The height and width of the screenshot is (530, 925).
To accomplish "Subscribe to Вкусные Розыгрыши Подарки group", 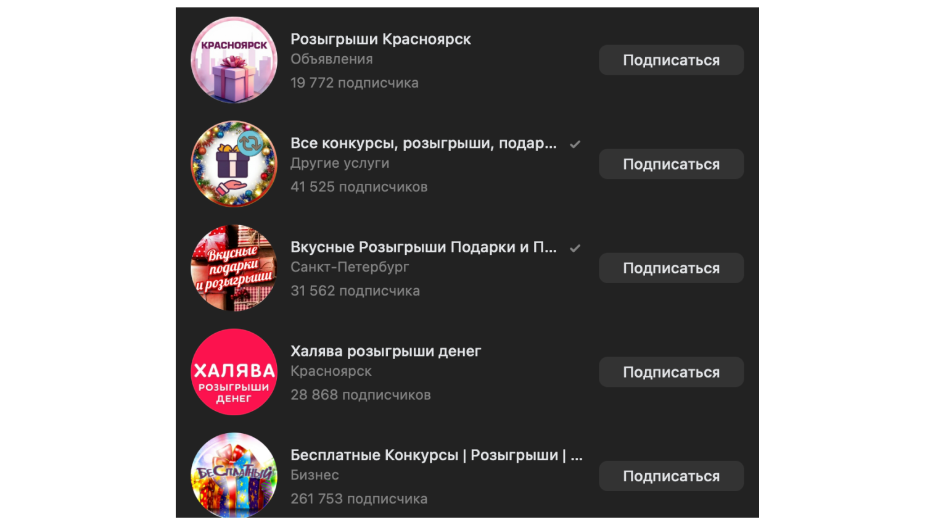I will click(x=671, y=268).
